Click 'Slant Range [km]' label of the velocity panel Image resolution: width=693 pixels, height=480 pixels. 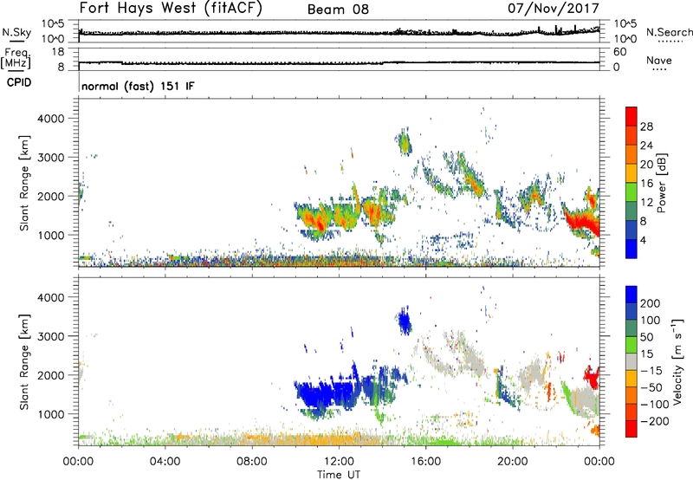click(24, 362)
